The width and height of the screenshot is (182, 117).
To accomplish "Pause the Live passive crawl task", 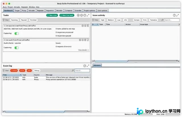I will pyautogui.click(x=82, y=26).
